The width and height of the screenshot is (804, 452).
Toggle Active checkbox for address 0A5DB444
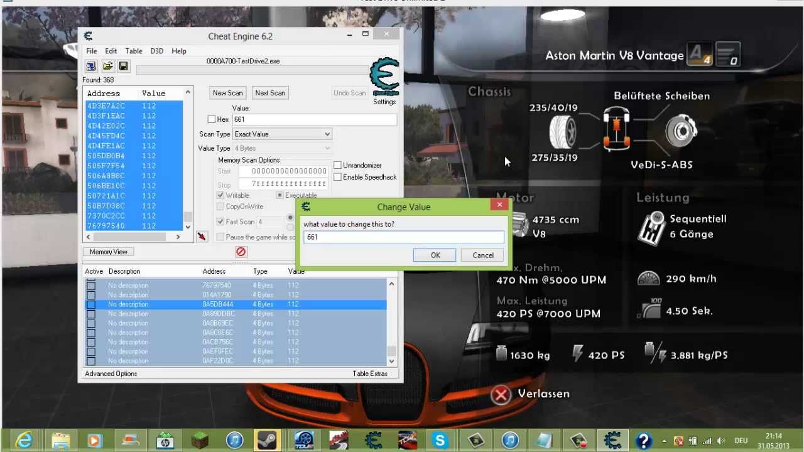click(91, 304)
